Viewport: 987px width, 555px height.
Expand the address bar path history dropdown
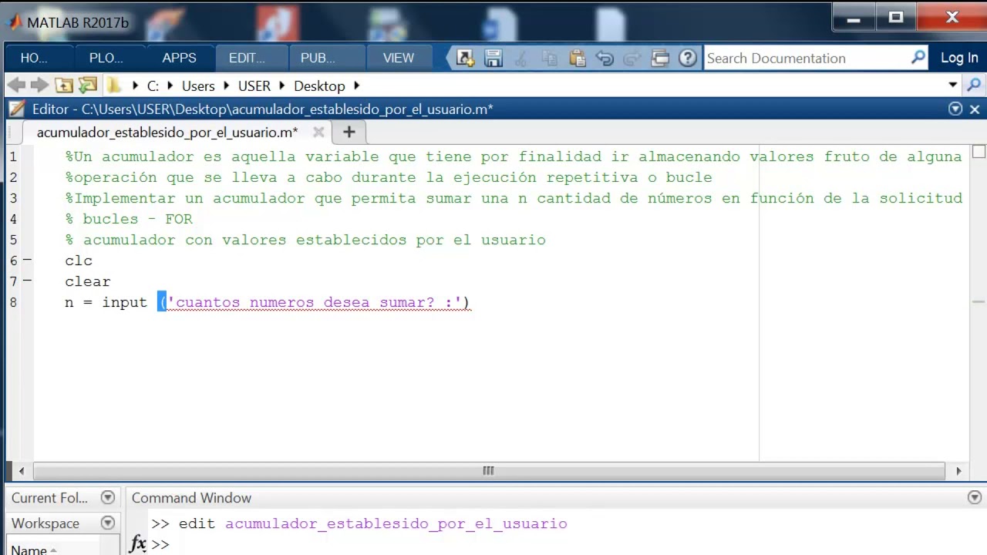tap(953, 86)
